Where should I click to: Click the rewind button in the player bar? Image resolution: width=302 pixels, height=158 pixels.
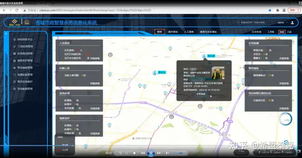pyautogui.click(x=143, y=153)
